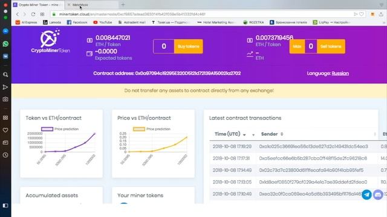This screenshot has height=217, width=387.
Task: Click the Token vs ETH/contract chart title
Action: (54, 118)
